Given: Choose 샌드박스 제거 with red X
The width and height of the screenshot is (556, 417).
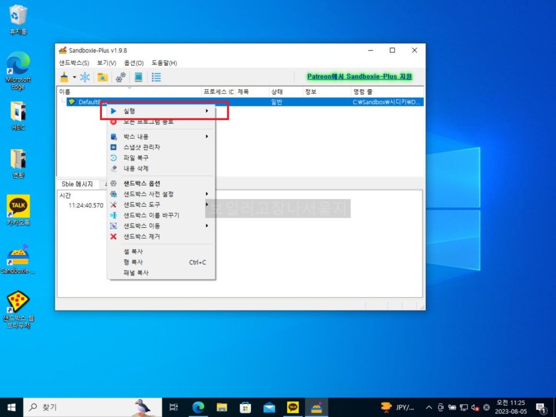Looking at the screenshot, I should [x=161, y=236].
